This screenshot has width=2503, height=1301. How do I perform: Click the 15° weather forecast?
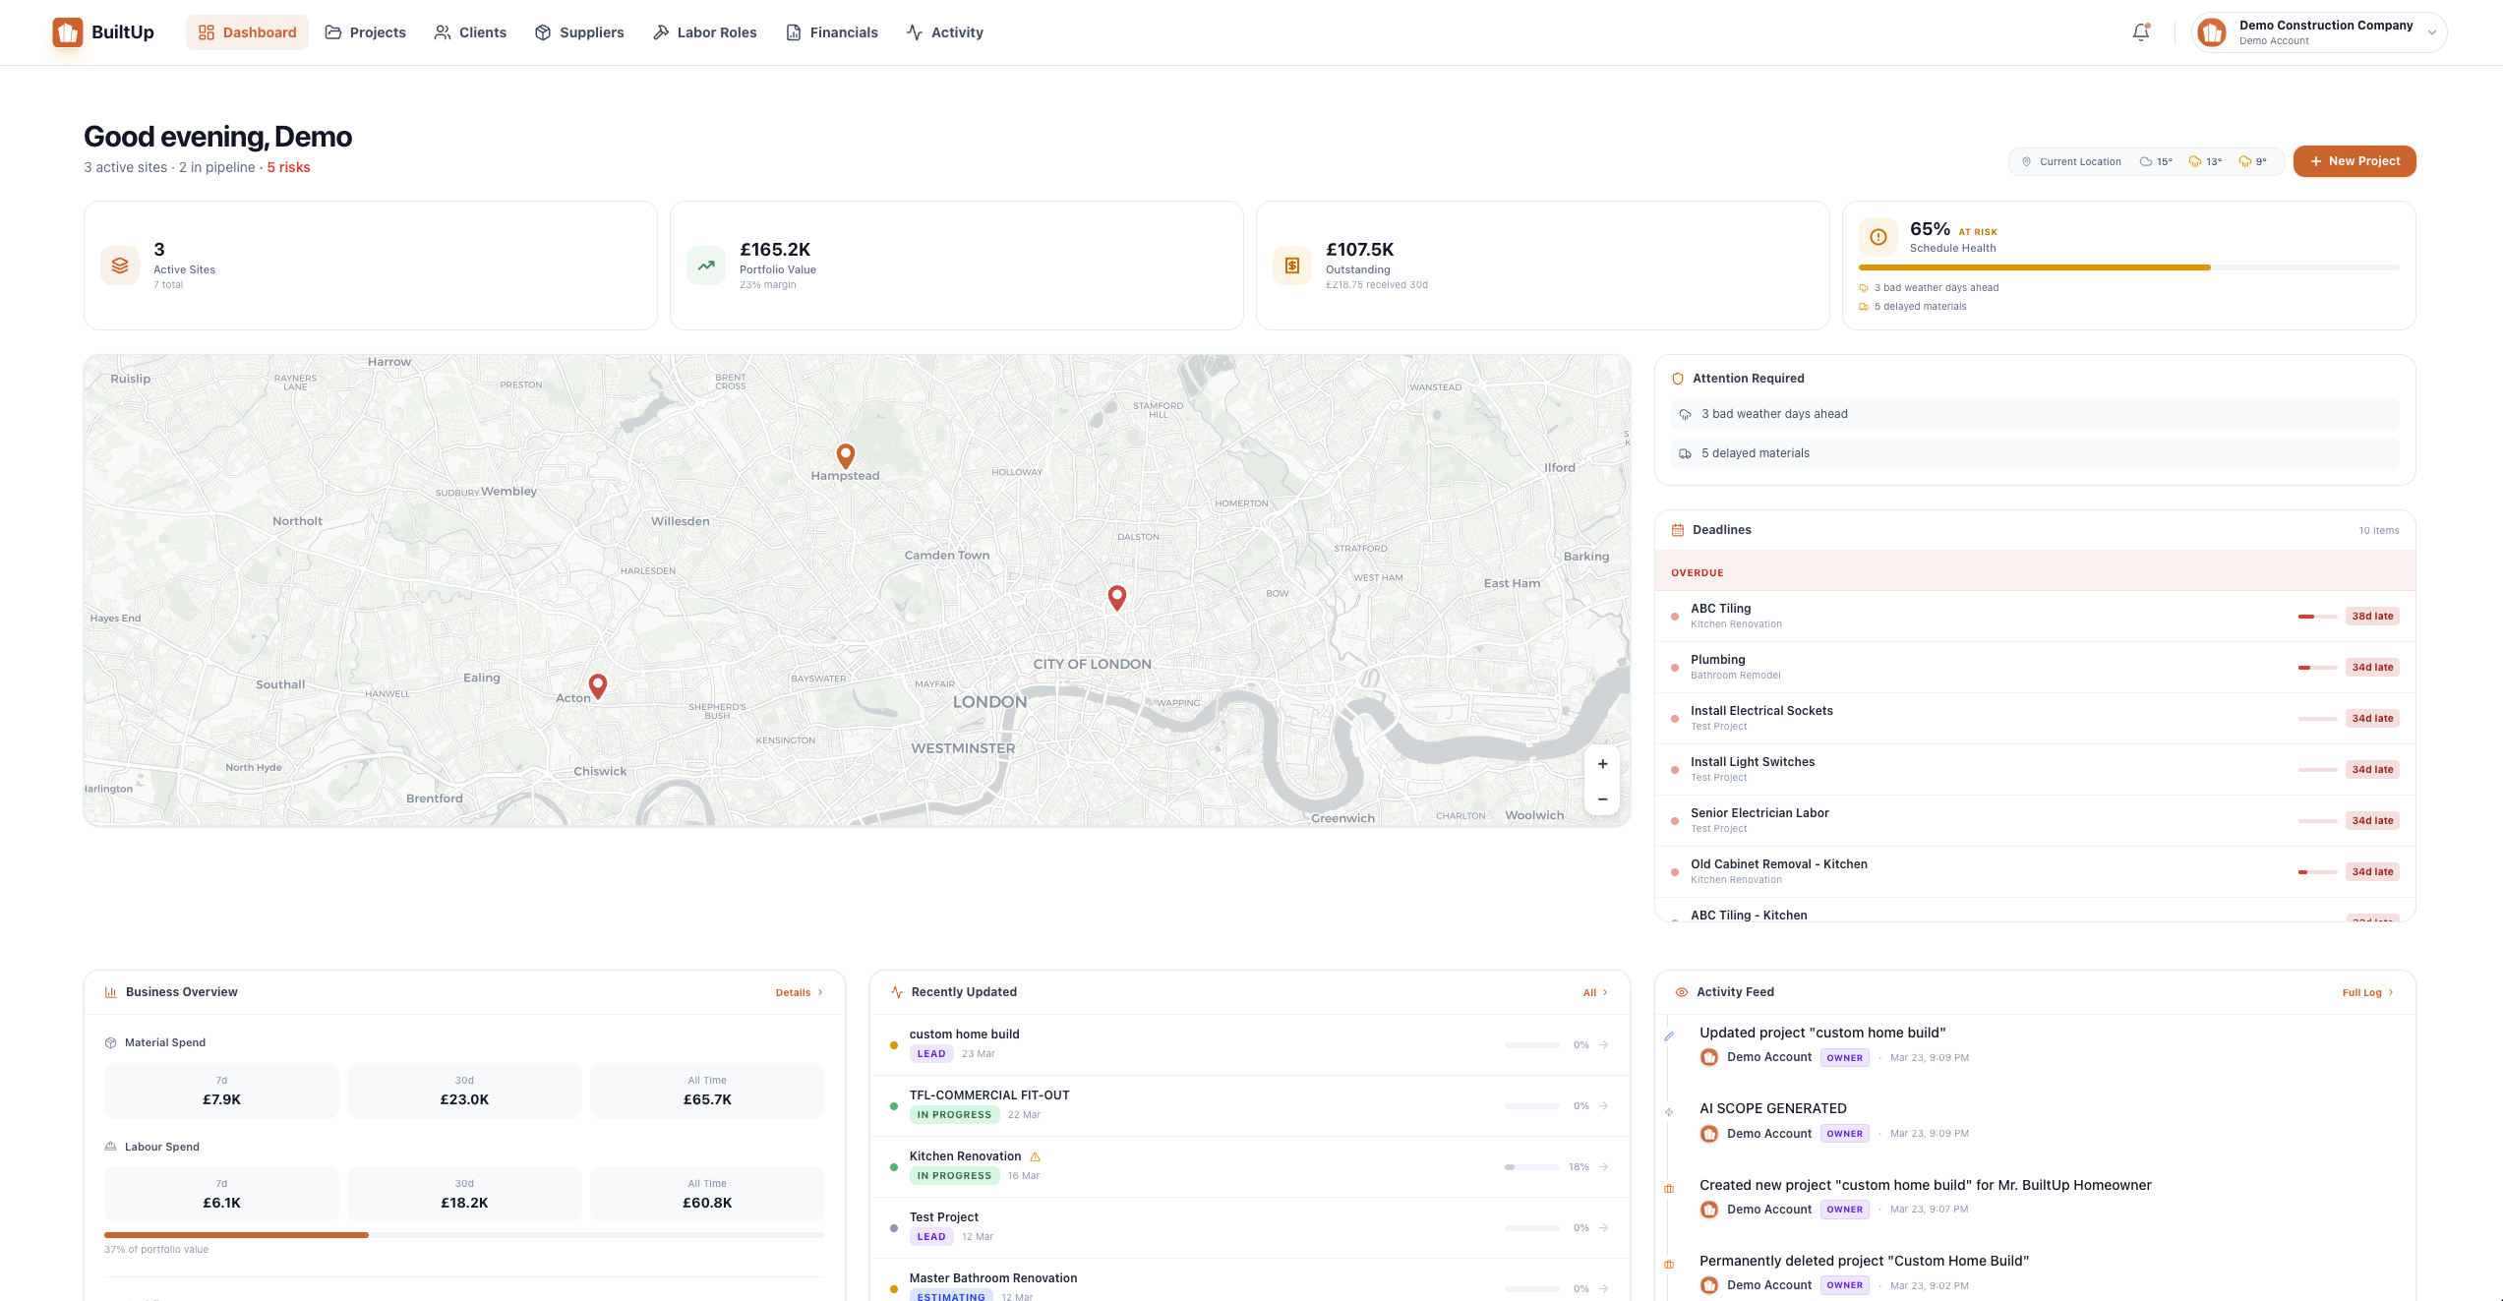click(2157, 162)
